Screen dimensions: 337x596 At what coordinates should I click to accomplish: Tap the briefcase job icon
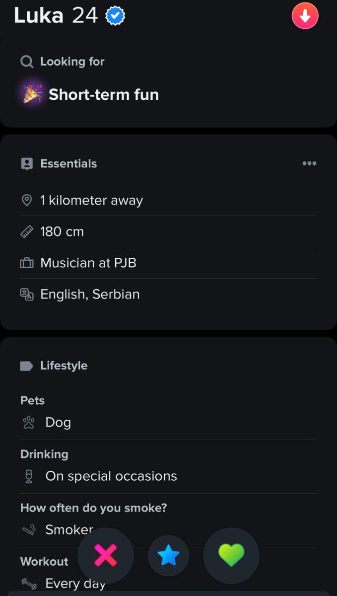click(27, 263)
